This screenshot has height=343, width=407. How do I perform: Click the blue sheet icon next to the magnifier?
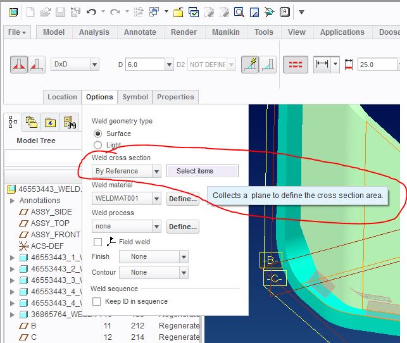click(x=254, y=12)
